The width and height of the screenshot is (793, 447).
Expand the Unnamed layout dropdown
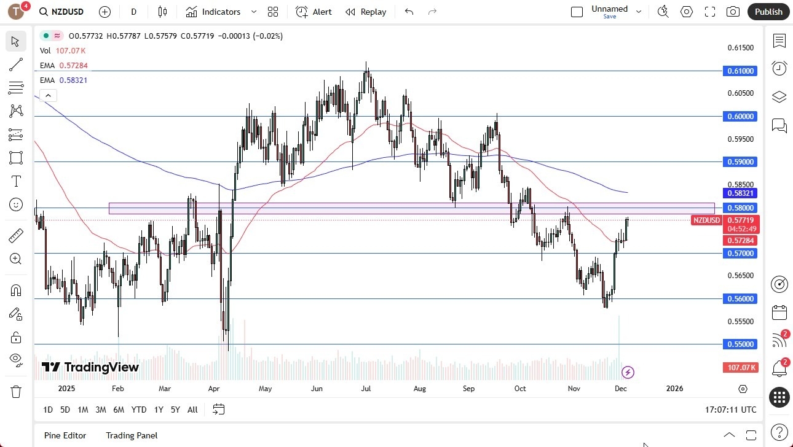[638, 10]
